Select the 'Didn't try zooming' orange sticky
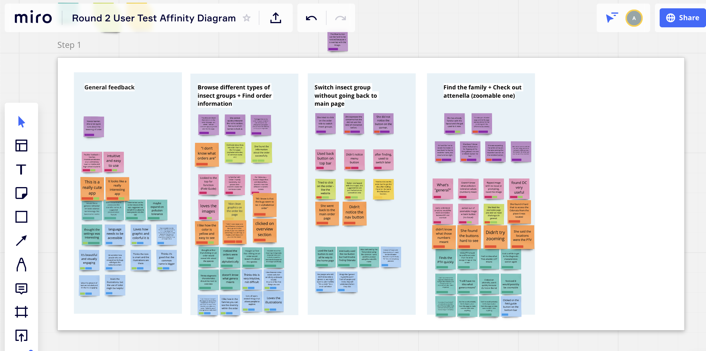Viewport: 706px width, 351px height. [495, 236]
